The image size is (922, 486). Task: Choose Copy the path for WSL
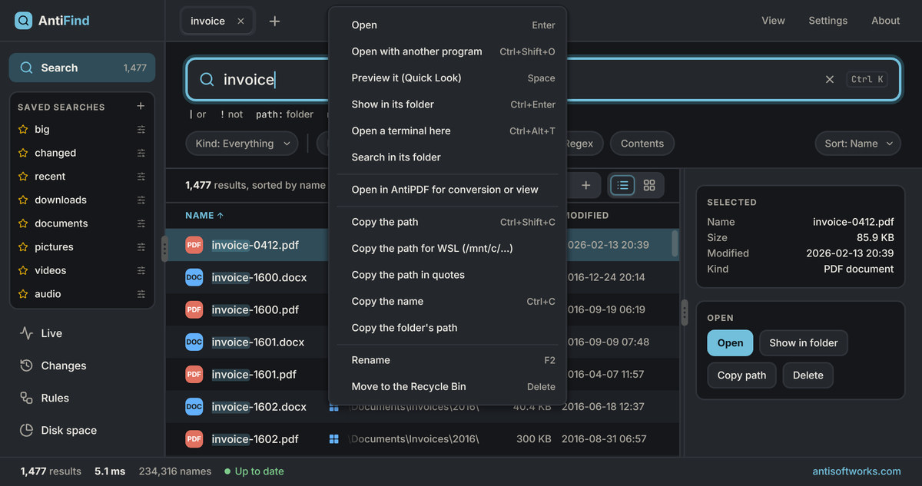[447, 248]
